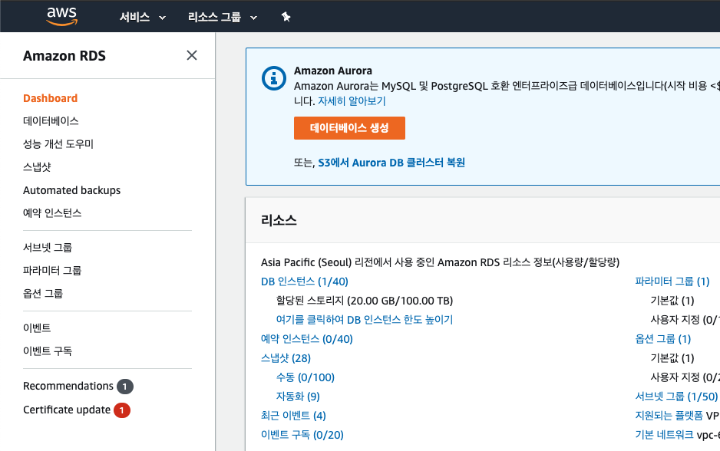Open the 예약 인스턴스 (0/40) resource link
This screenshot has height=451, width=720.
point(307,339)
